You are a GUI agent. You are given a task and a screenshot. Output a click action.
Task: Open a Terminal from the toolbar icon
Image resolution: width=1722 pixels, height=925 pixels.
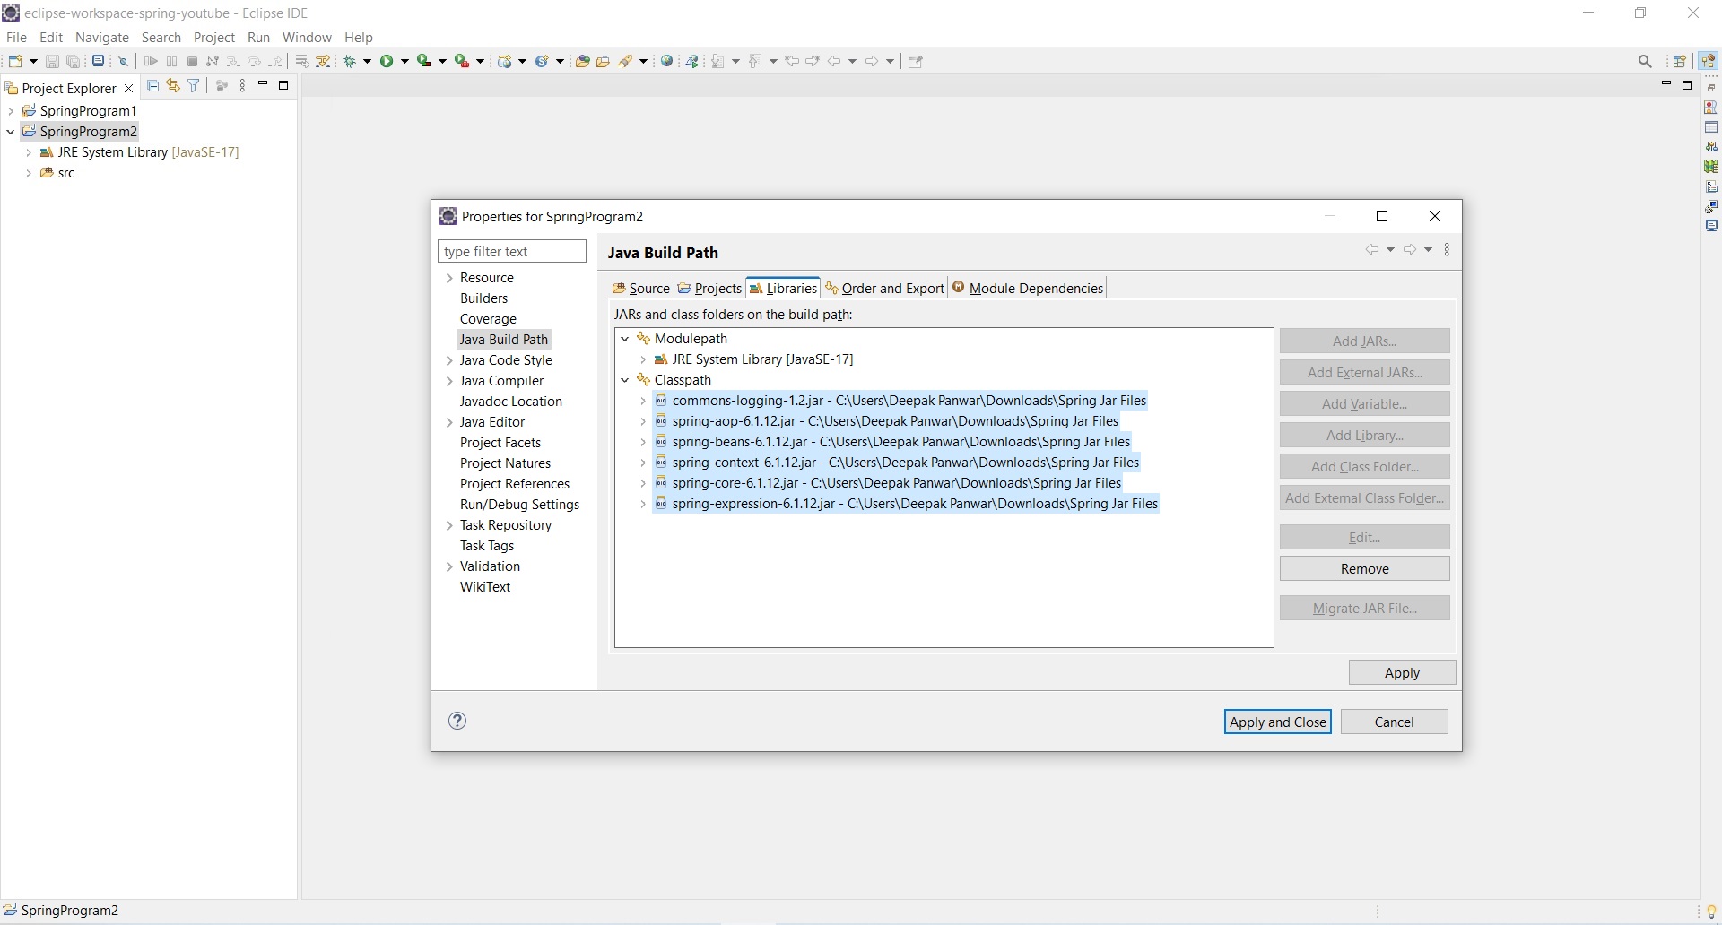(x=99, y=61)
